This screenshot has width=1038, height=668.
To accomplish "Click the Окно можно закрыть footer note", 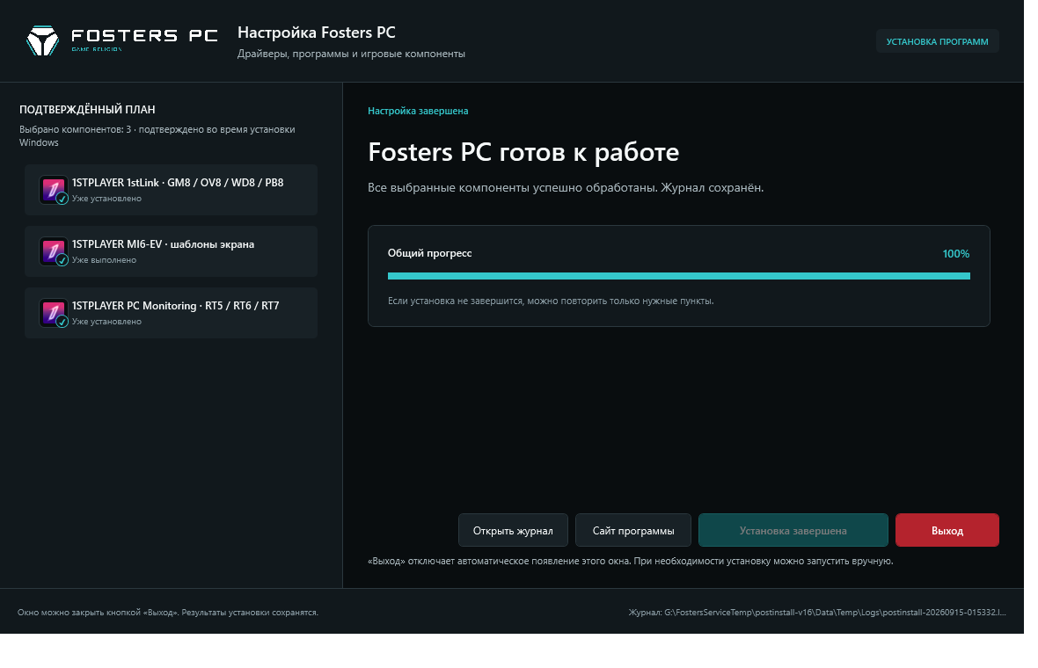I will 167,613.
